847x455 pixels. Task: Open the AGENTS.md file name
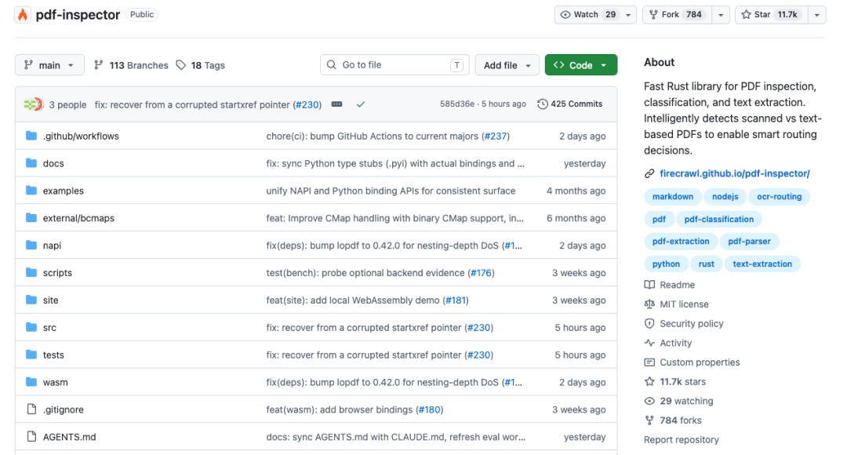(70, 437)
